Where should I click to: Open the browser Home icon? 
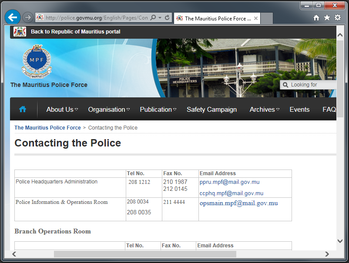(316, 17)
